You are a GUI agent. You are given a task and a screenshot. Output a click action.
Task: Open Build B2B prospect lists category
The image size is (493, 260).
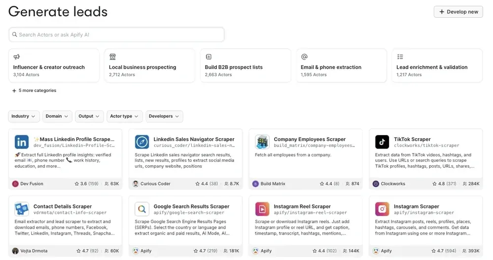(246, 65)
